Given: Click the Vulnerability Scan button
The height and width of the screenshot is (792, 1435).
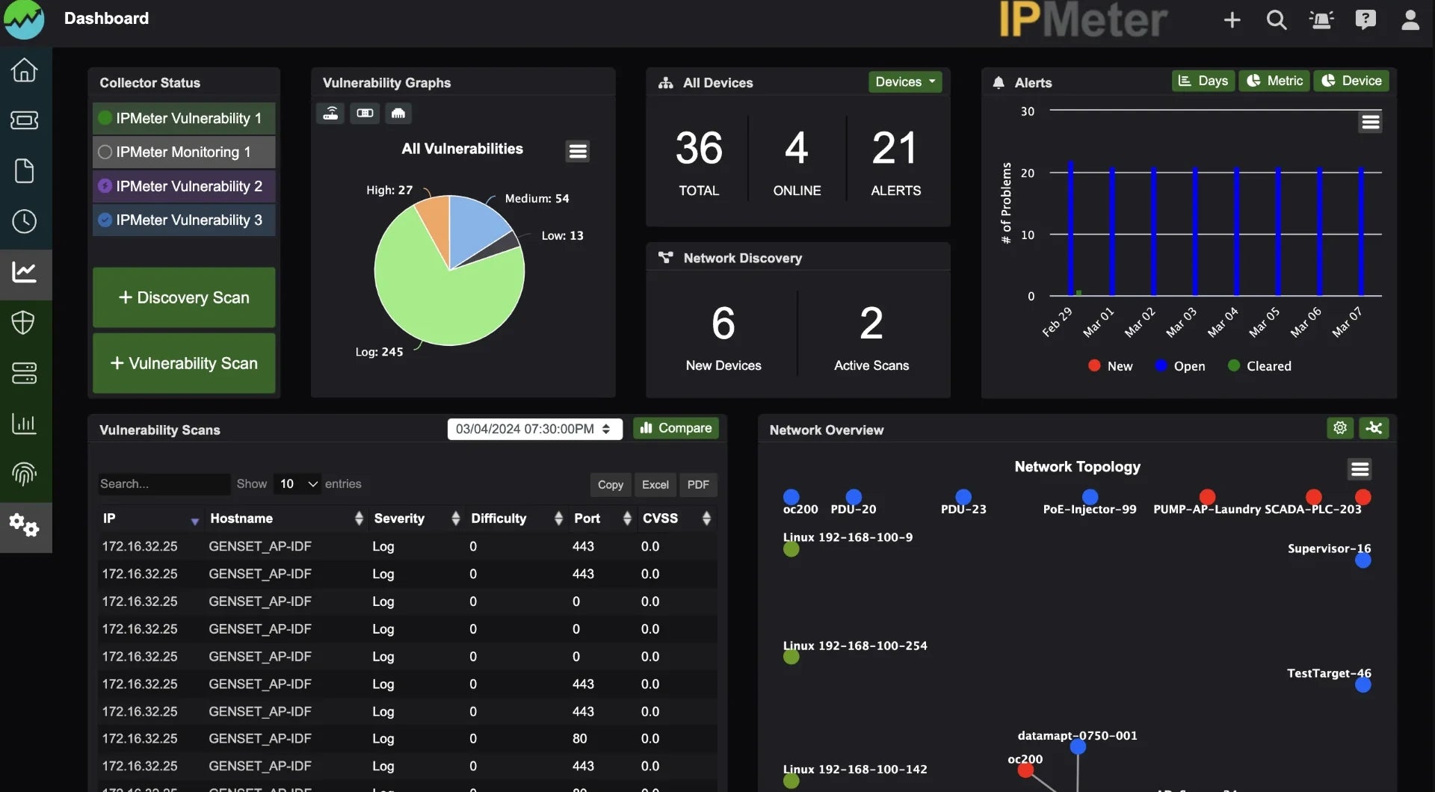Looking at the screenshot, I should click(184, 363).
